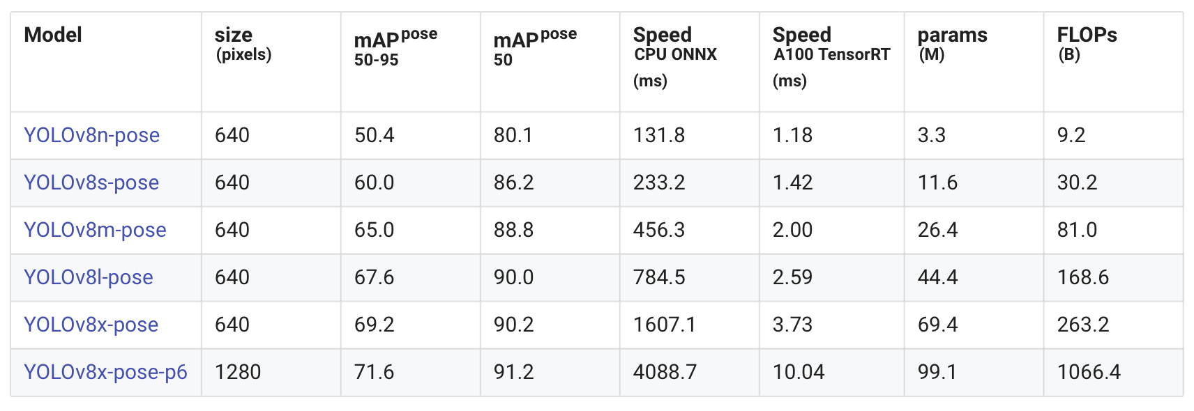Click the YOLOv8x-pose-p6 model link

pos(105,372)
